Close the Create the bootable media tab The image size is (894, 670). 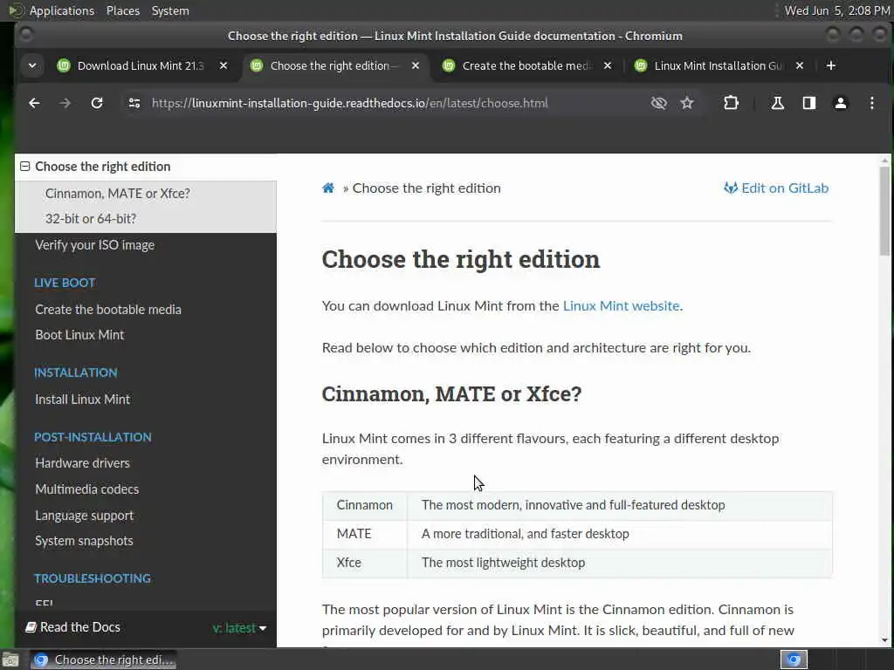tap(608, 65)
